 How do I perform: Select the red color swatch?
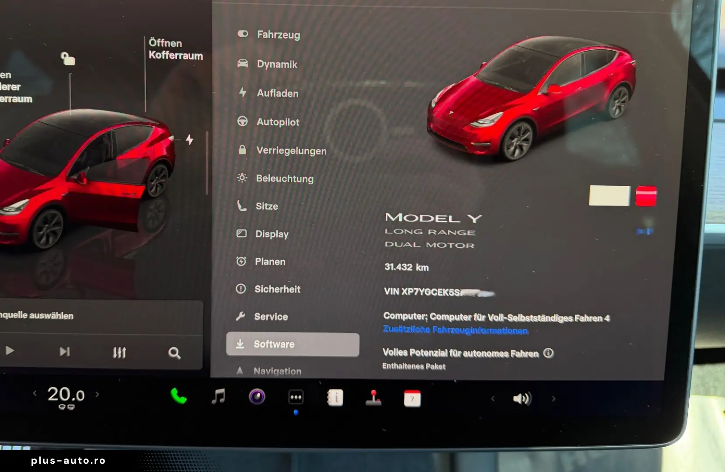[x=646, y=196]
